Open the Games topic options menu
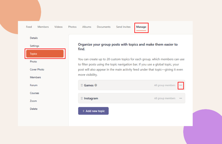The image size is (222, 144). click(x=181, y=85)
